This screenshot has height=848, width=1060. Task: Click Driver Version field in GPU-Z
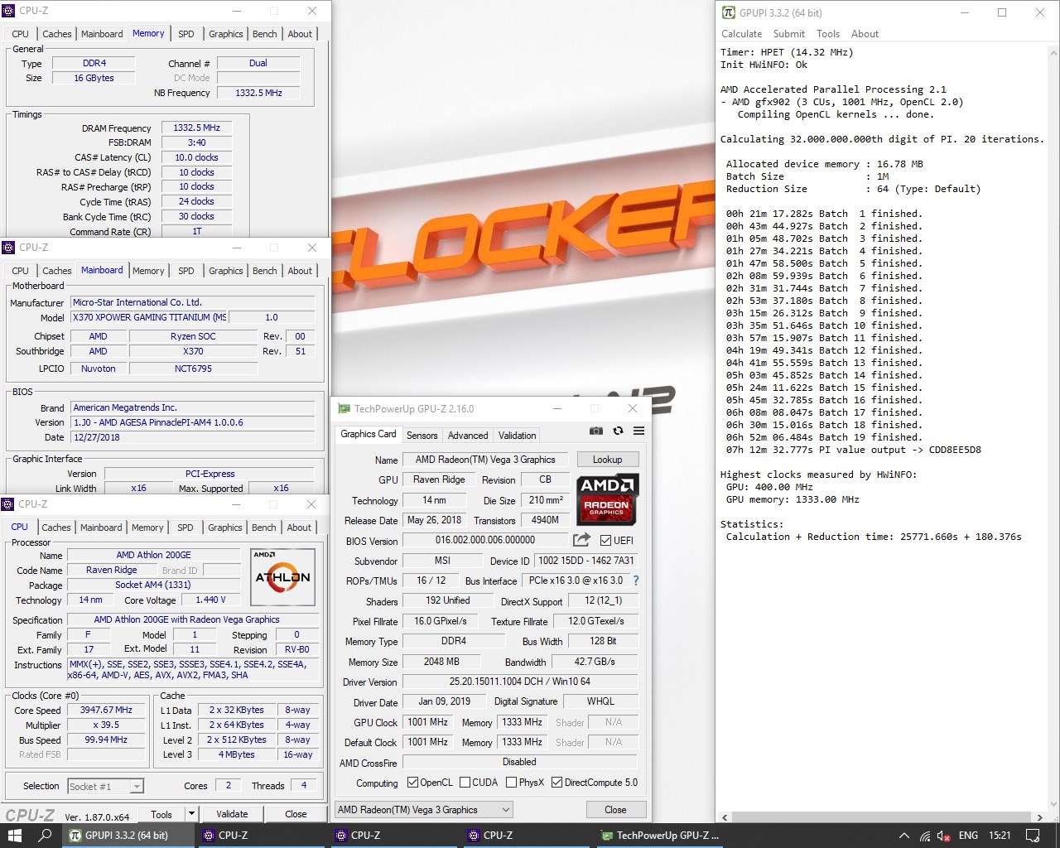(x=520, y=682)
